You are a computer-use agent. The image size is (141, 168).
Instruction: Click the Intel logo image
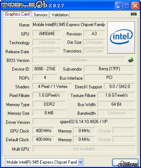(121, 37)
